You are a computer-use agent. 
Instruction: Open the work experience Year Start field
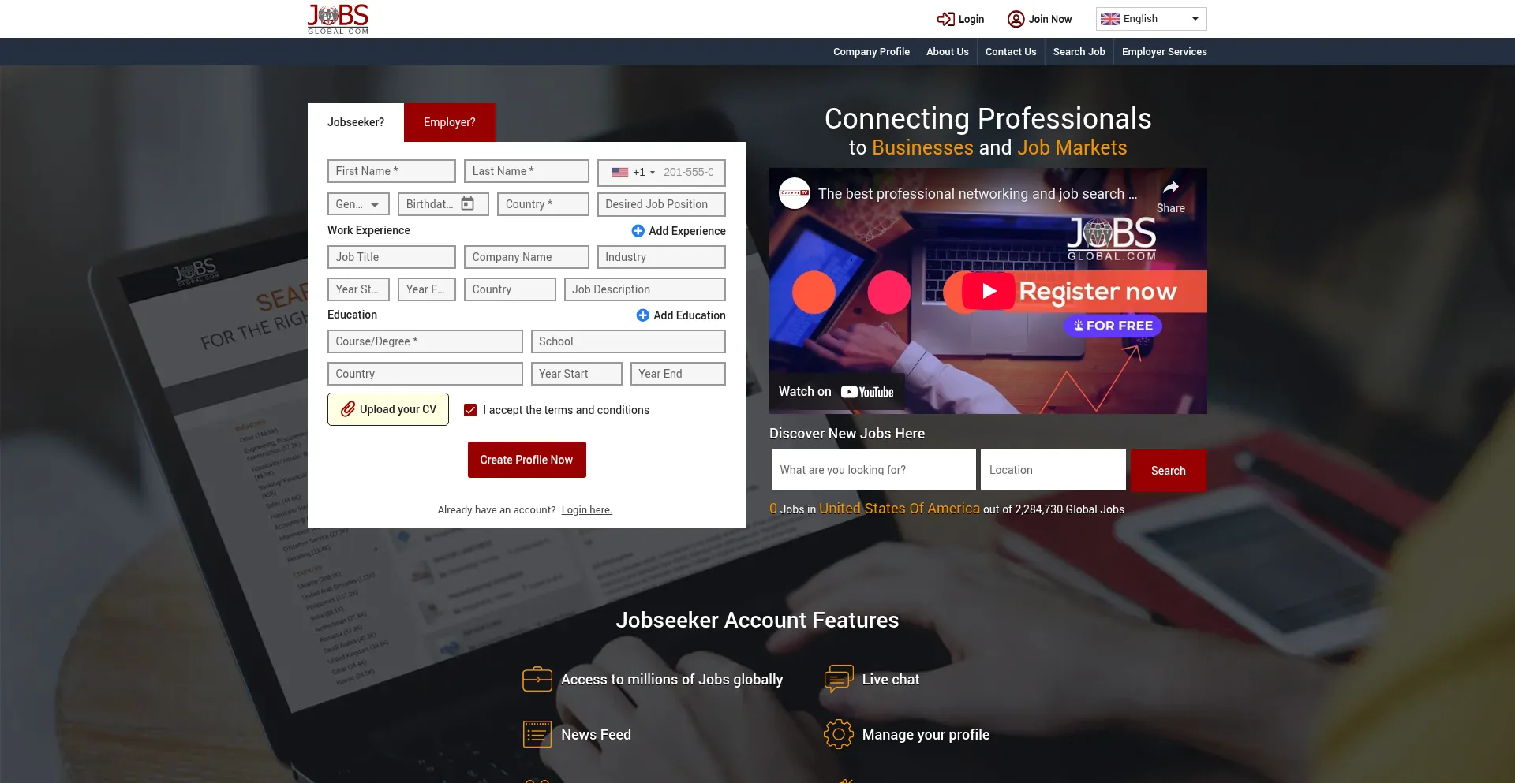358,289
